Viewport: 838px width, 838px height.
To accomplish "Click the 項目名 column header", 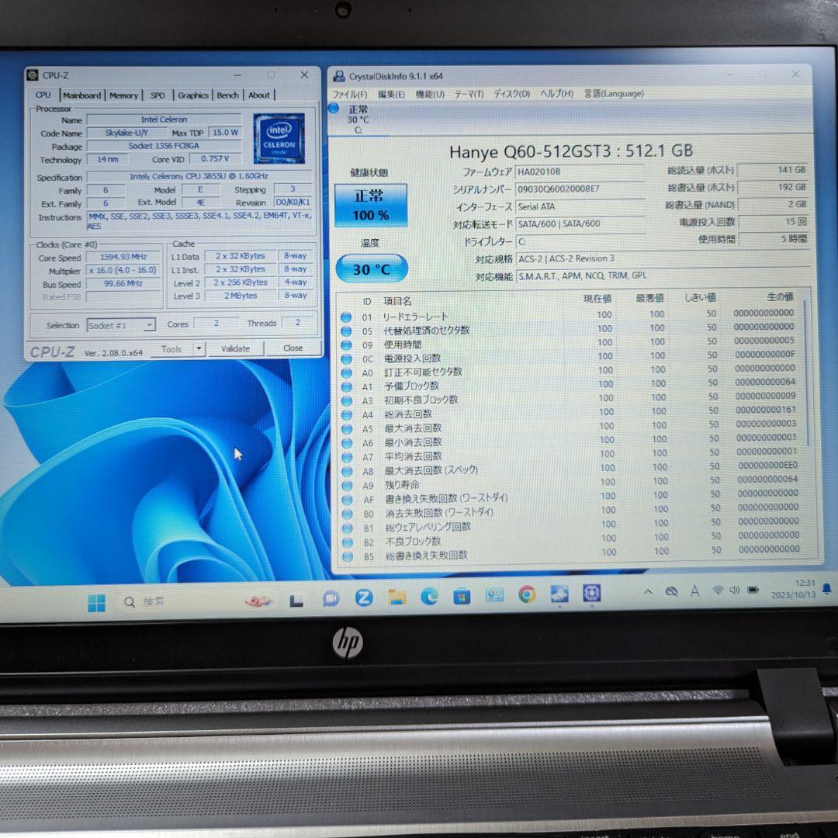I will point(397,301).
